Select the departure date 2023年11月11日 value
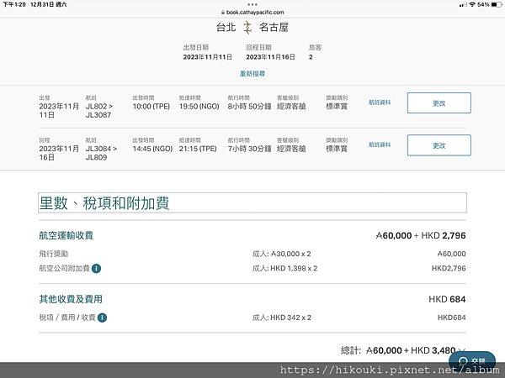Image resolution: width=505 pixels, height=378 pixels. (208, 57)
